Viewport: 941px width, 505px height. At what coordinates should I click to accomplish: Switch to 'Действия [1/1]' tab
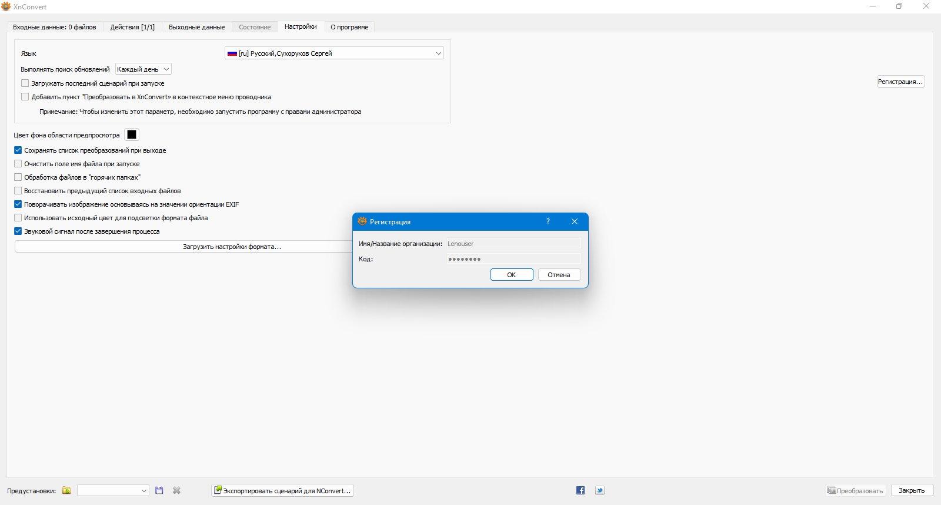(132, 27)
